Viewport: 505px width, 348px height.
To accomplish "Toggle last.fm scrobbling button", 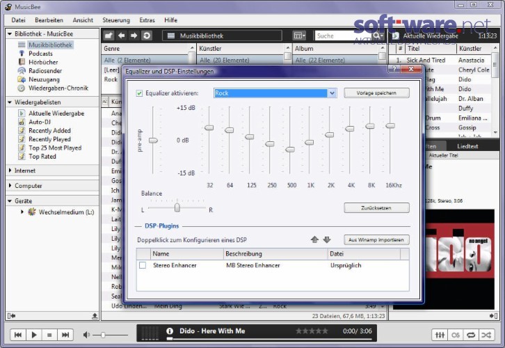I will pyautogui.click(x=456, y=335).
